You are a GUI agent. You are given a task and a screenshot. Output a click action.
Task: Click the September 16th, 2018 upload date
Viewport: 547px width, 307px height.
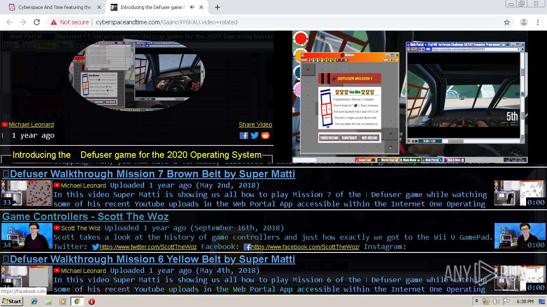[x=237, y=228]
